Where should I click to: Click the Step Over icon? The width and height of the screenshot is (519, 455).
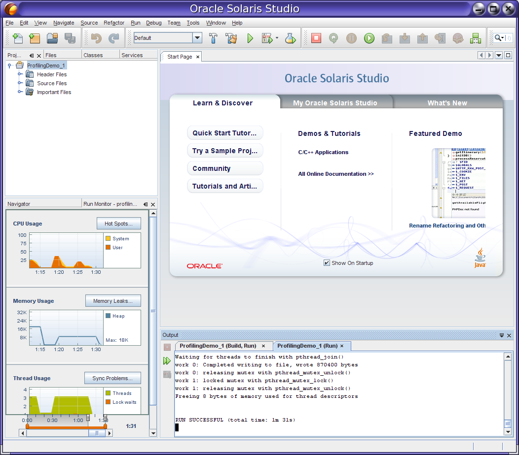tap(387, 38)
